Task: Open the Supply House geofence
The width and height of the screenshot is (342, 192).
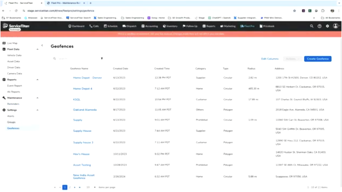Action: (82, 131)
